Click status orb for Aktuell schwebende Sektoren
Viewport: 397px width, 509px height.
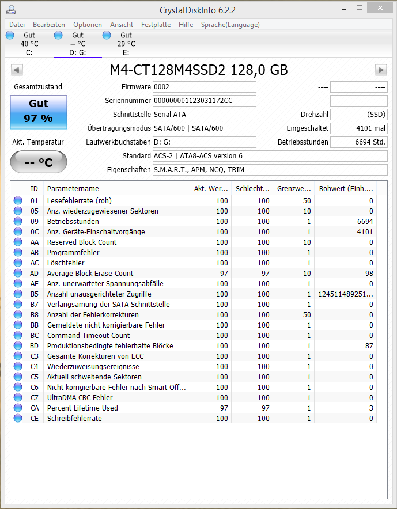coord(18,377)
